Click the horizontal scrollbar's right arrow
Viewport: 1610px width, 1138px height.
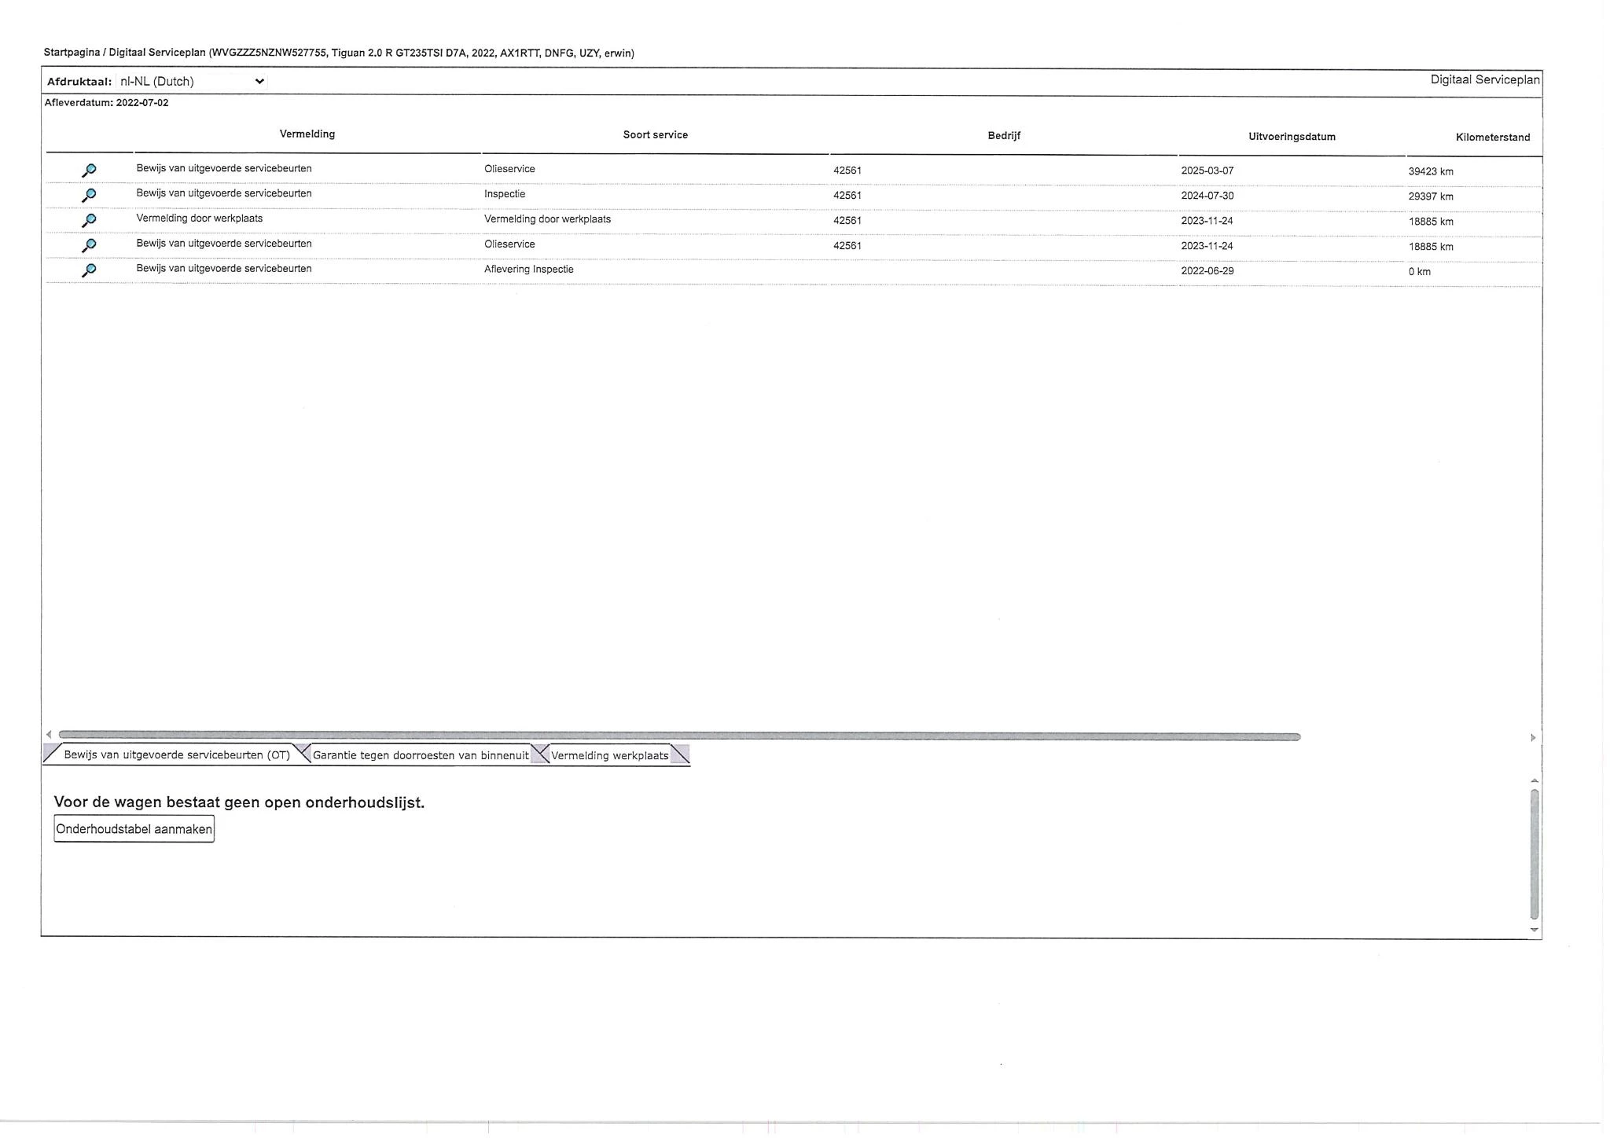(1532, 737)
